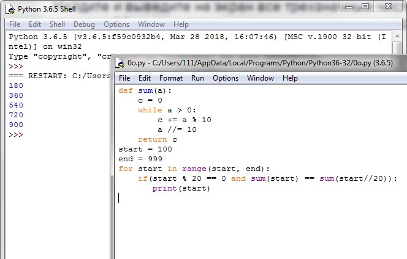
Task: Open Options menu in the 0o.py editor
Action: (226, 78)
